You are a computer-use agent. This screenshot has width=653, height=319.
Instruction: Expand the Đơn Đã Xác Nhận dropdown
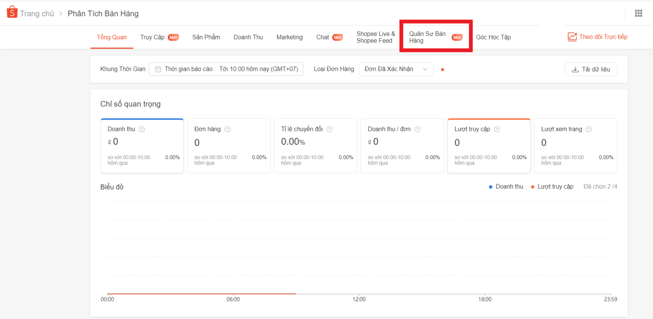click(x=396, y=69)
